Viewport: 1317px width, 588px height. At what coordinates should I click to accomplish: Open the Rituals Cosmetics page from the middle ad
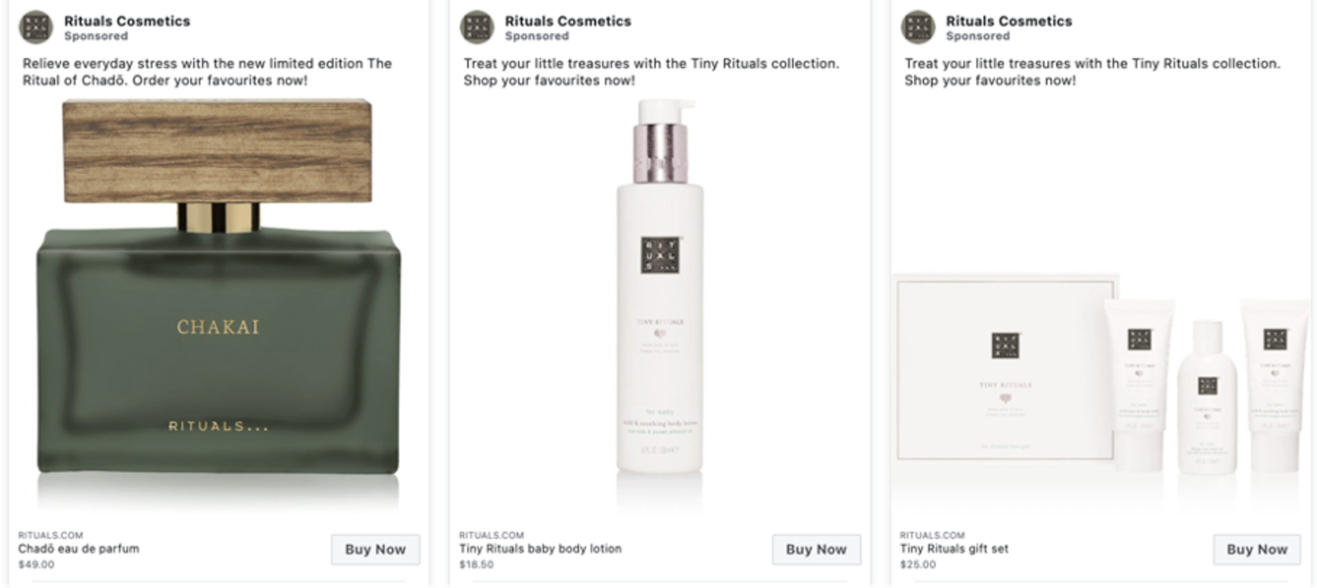pyautogui.click(x=568, y=22)
